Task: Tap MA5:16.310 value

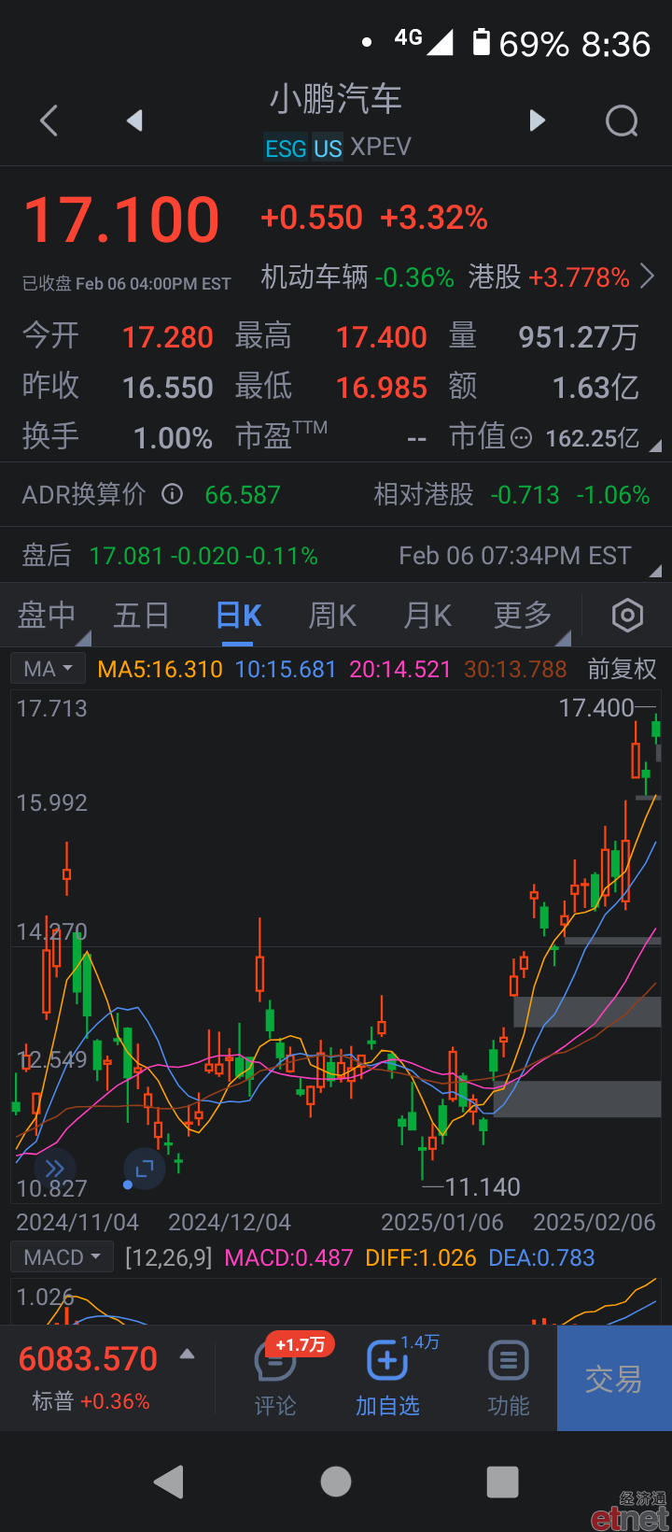Action: [x=160, y=669]
